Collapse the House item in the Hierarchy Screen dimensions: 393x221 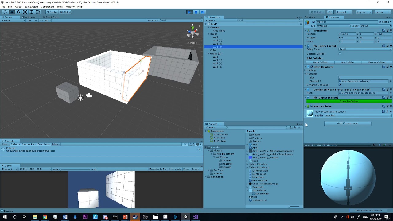pyautogui.click(x=208, y=34)
